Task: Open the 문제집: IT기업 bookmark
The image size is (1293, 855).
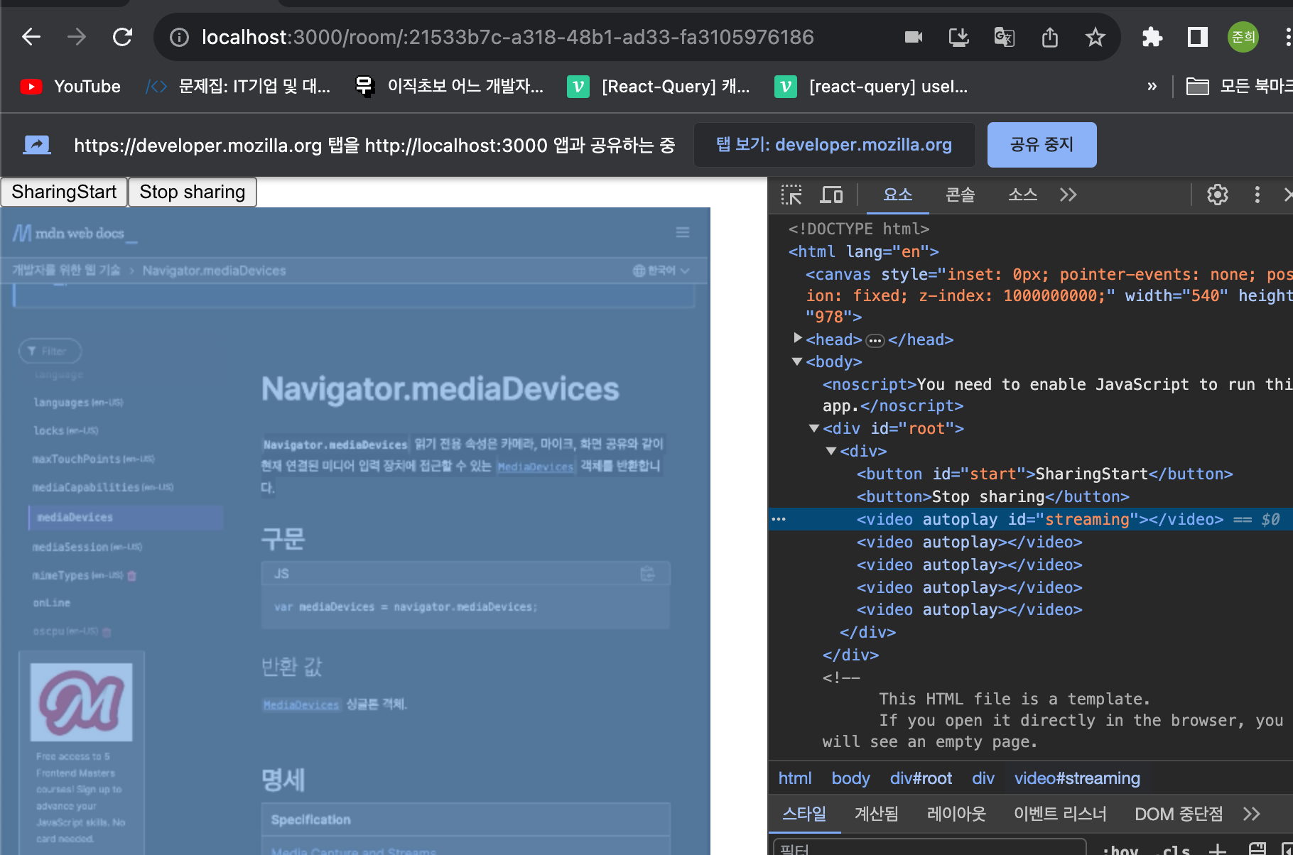Action: point(238,87)
